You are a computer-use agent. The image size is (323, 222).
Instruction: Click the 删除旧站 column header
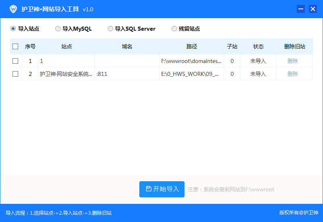pyautogui.click(x=295, y=46)
